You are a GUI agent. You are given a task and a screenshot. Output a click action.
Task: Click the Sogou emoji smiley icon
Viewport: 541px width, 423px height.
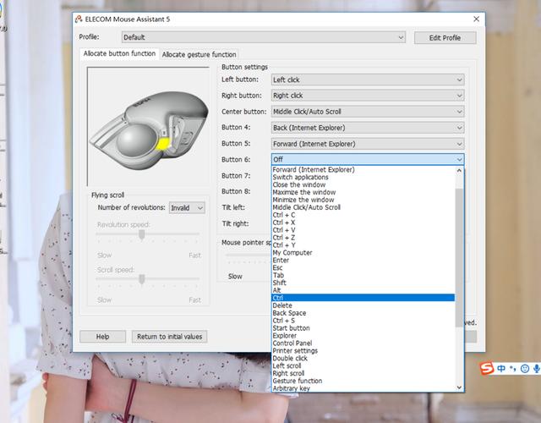point(525,369)
